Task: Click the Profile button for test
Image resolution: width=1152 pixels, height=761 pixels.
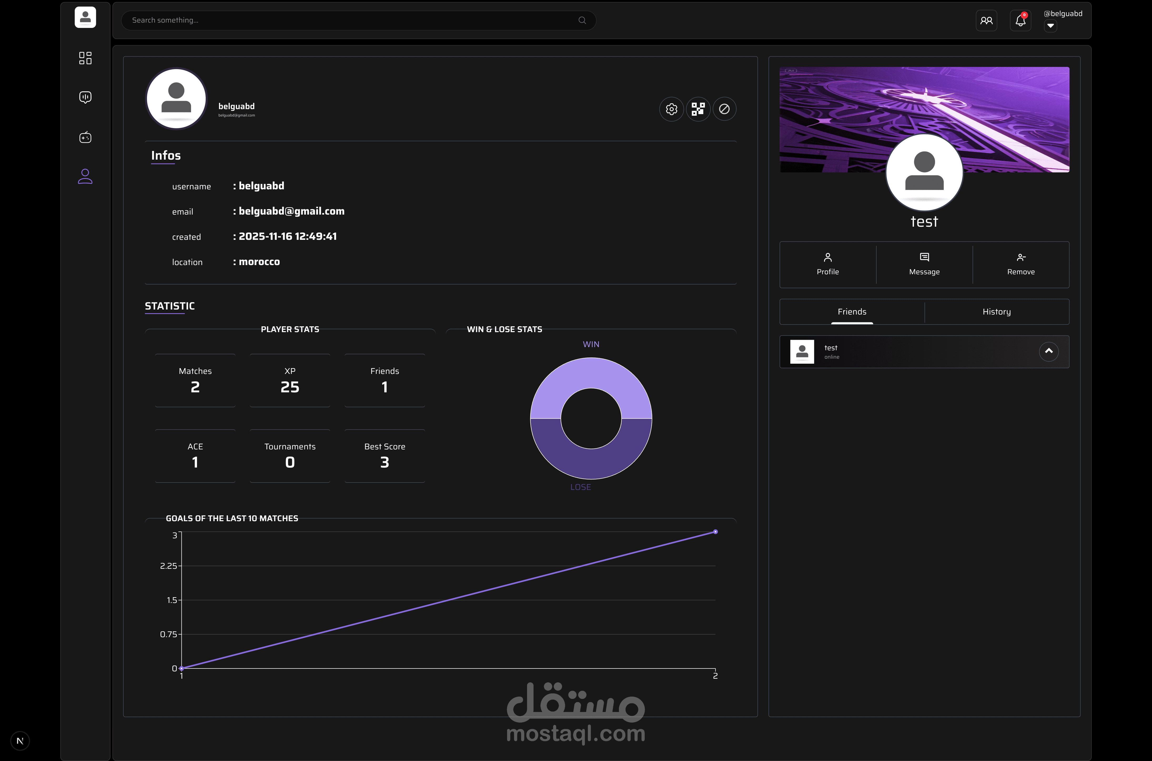Action: pyautogui.click(x=827, y=264)
